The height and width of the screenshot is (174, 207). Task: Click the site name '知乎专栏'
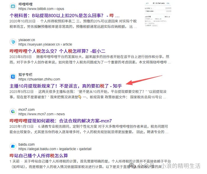25,75
